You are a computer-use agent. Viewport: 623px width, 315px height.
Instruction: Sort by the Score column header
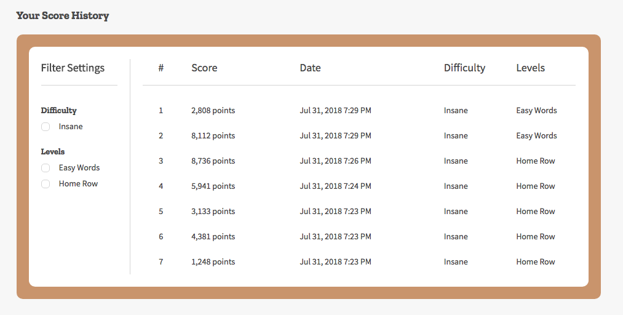[x=204, y=68]
